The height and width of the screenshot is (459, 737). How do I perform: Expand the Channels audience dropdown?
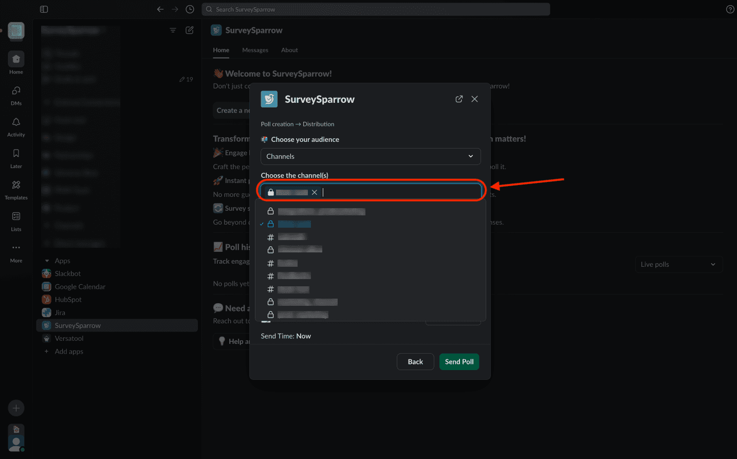370,156
